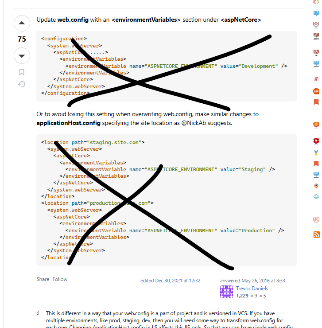Click bold 'web.config' in the answer heading
The image size is (322, 328).
pos(73,20)
